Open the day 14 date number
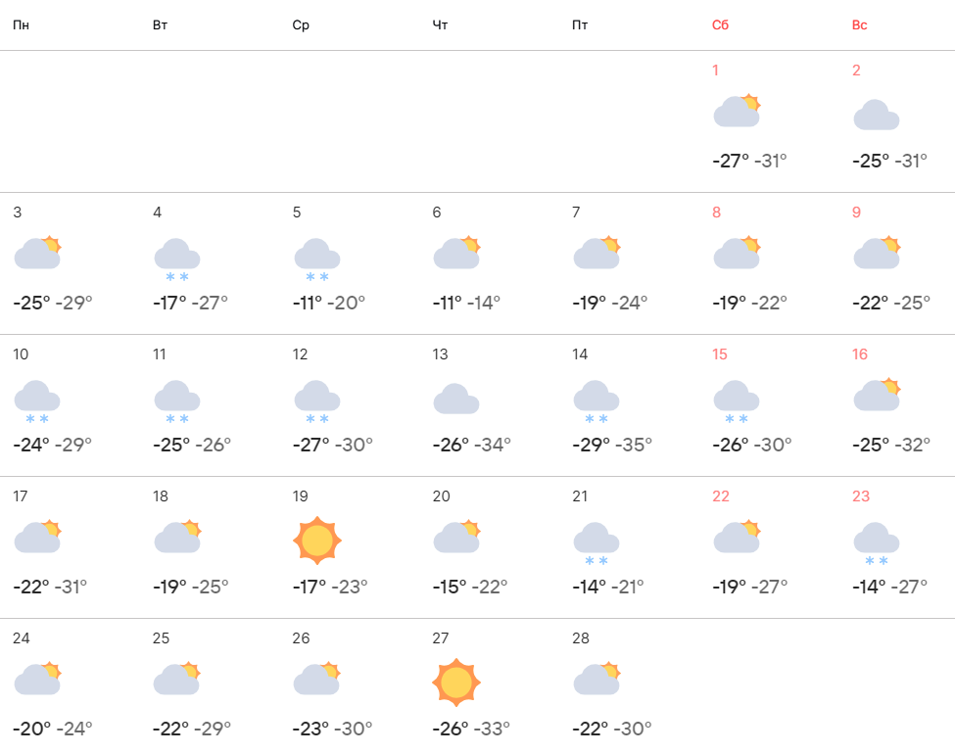The width and height of the screenshot is (955, 754). 581,354
